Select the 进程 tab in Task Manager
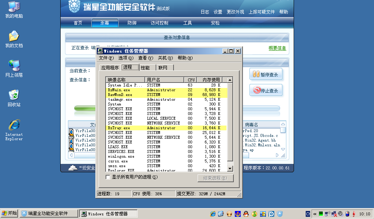Screen dimensions: 374x219 [x=130, y=67]
